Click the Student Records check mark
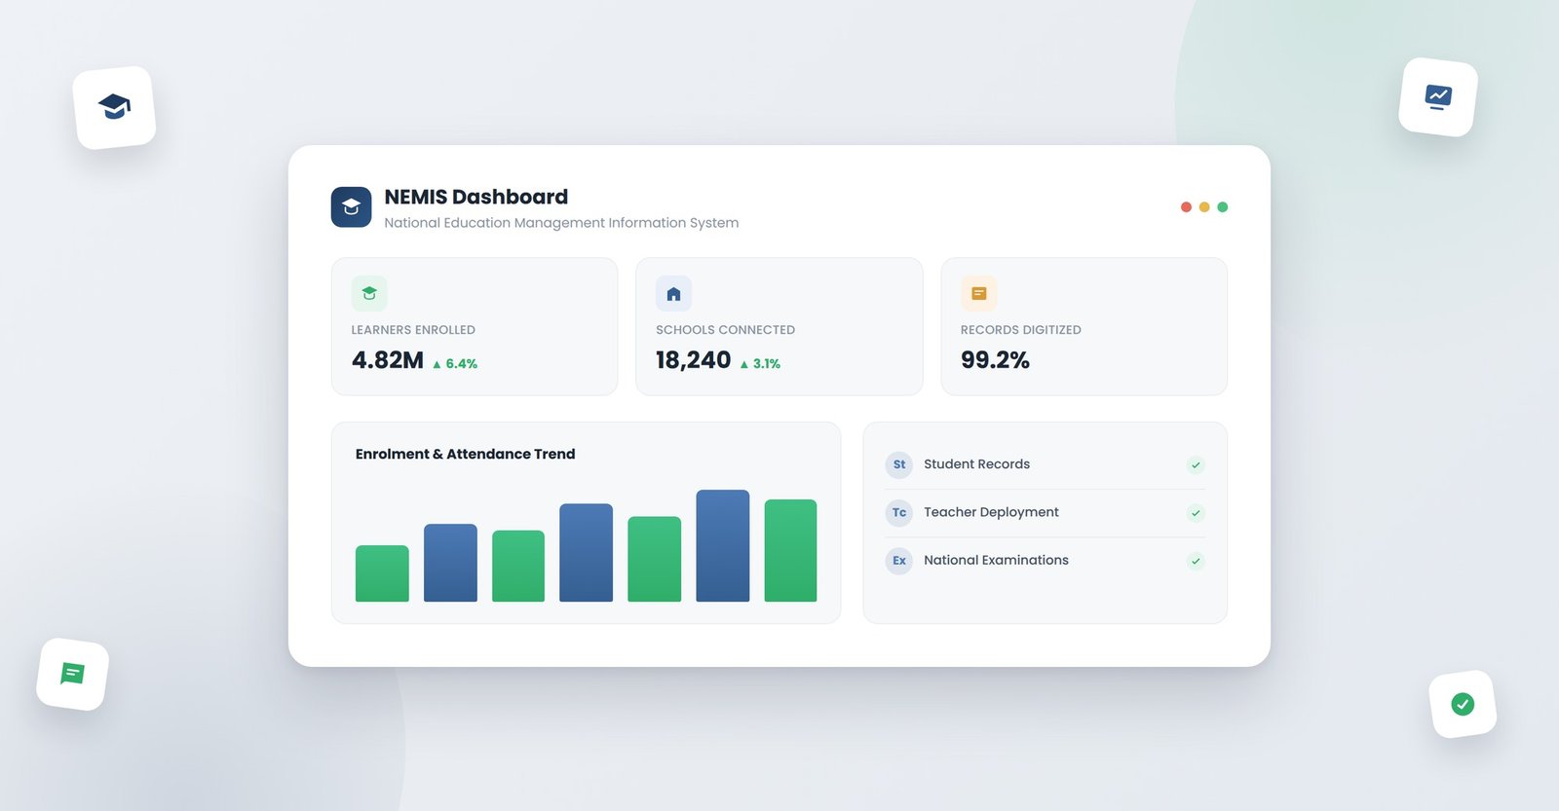 click(x=1196, y=465)
